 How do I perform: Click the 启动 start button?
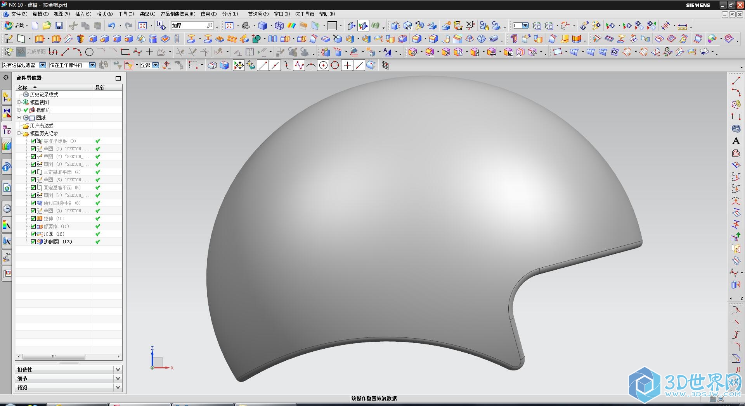pos(16,26)
